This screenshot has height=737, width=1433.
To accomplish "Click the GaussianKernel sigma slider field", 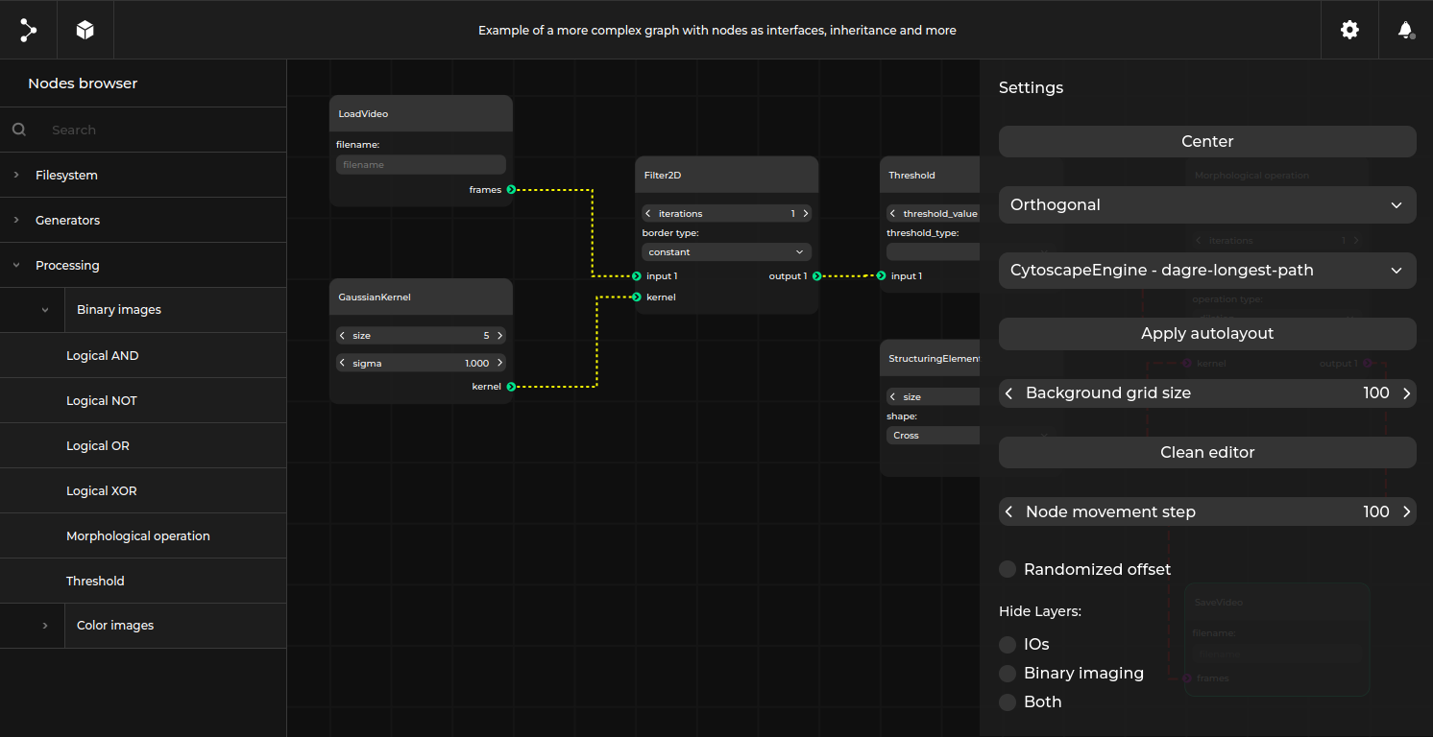I will (x=421, y=363).
